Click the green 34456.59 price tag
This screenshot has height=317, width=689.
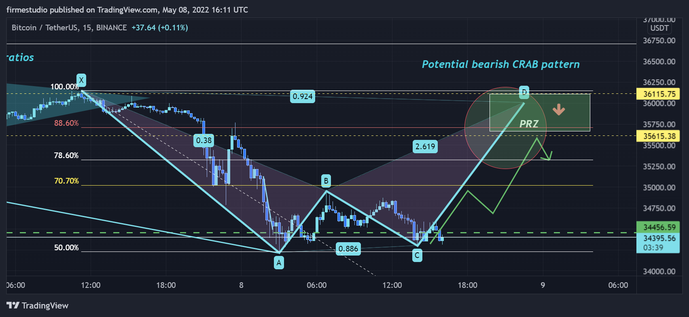pyautogui.click(x=658, y=227)
